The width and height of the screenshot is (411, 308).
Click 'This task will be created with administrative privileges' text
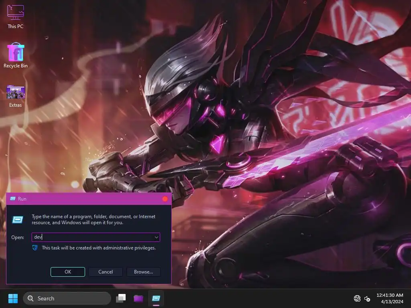(x=99, y=248)
